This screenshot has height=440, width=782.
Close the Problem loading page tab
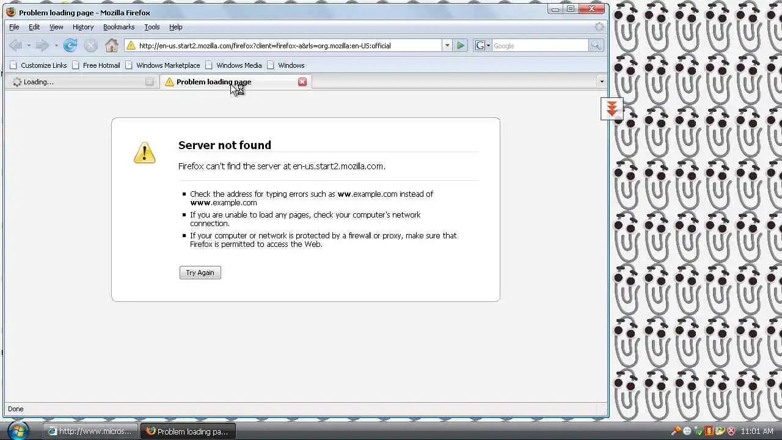[x=302, y=82]
